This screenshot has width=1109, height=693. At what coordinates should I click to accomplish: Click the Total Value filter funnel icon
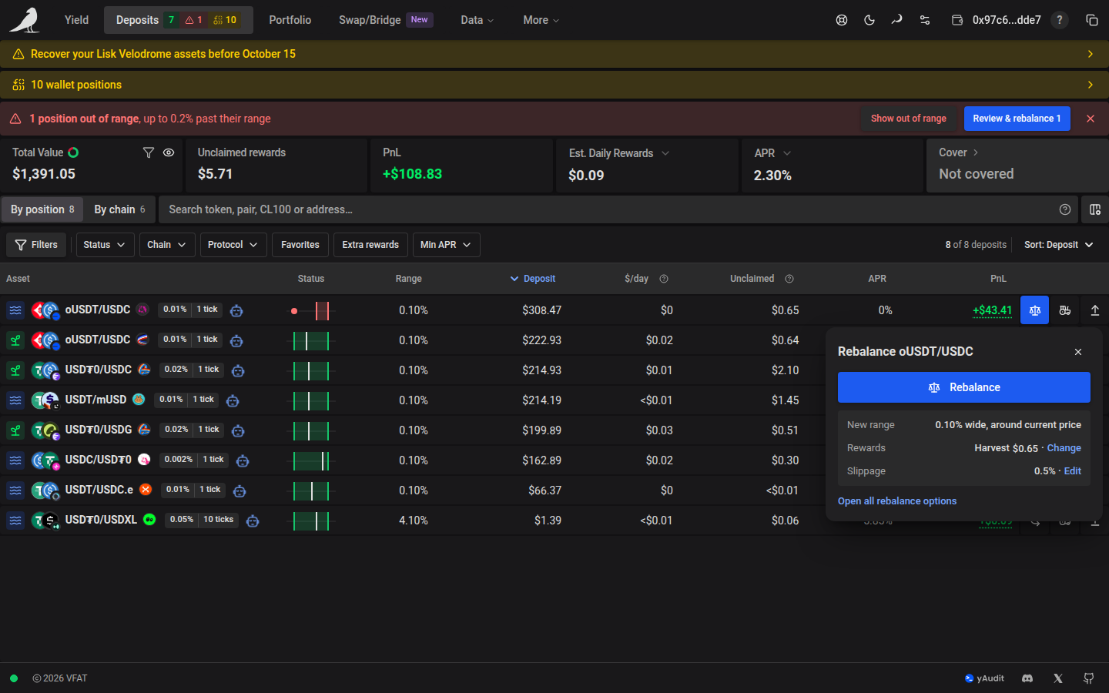click(149, 152)
